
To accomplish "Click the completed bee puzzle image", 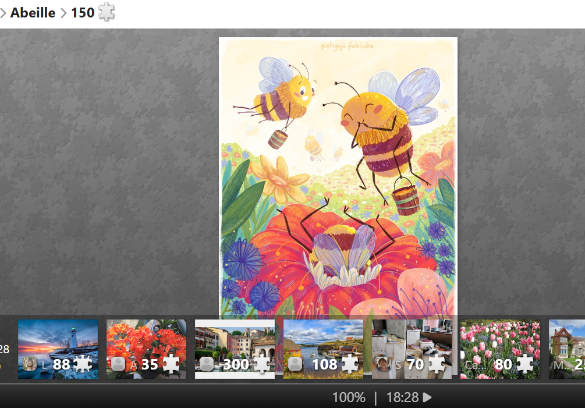I will 338,176.
